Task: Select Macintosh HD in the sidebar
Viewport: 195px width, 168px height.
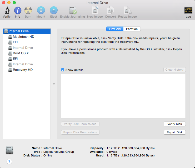Action: coord(27,37)
